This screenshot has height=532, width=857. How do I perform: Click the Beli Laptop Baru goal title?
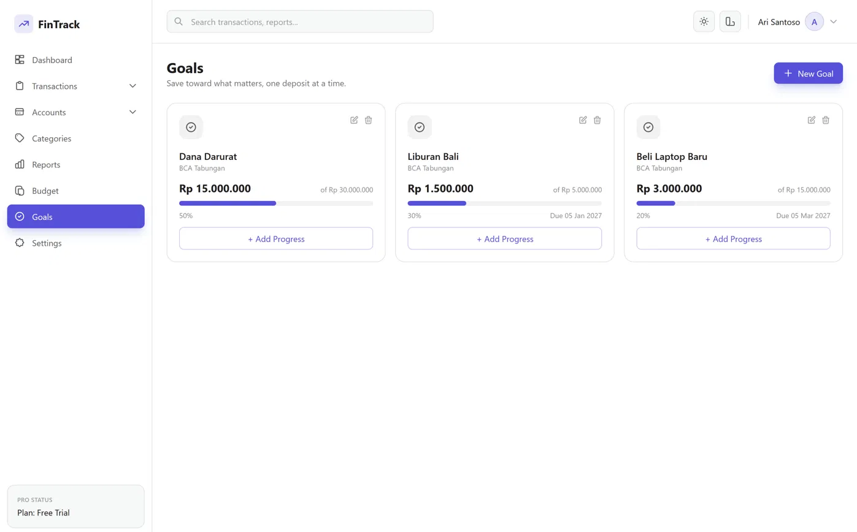672,156
